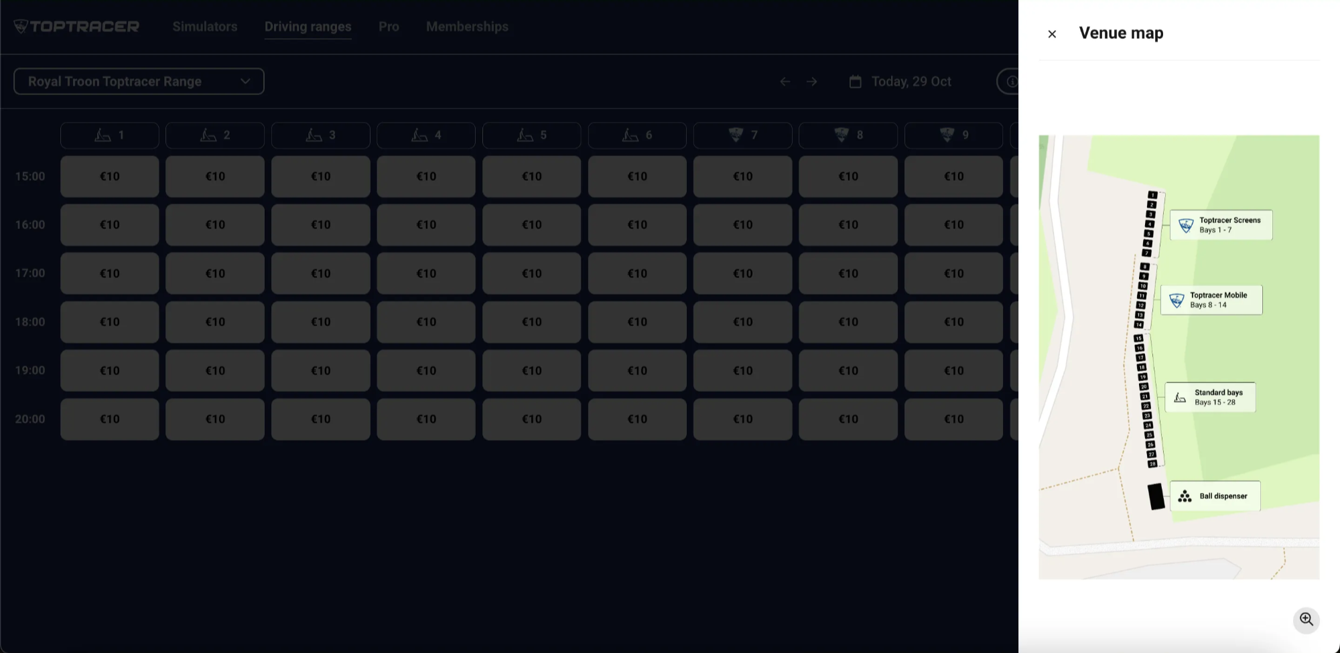Open the Memberships tab
This screenshot has width=1340, height=653.
[467, 27]
